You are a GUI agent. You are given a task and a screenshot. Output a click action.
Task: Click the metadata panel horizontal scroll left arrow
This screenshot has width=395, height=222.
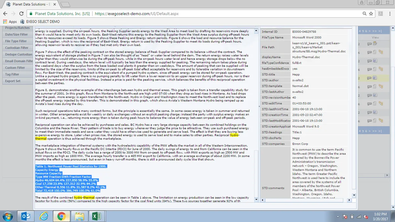tap(263, 200)
